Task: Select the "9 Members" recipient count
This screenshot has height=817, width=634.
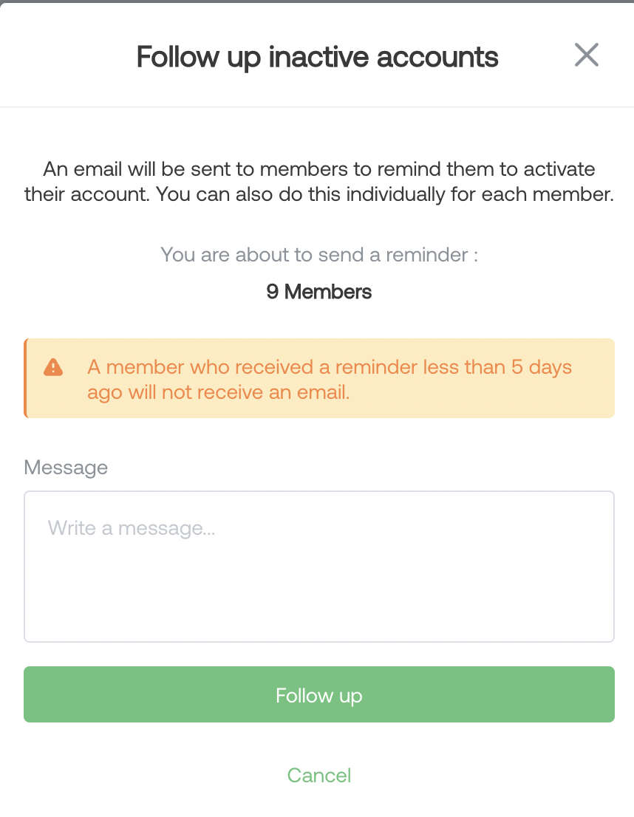Action: 319,292
